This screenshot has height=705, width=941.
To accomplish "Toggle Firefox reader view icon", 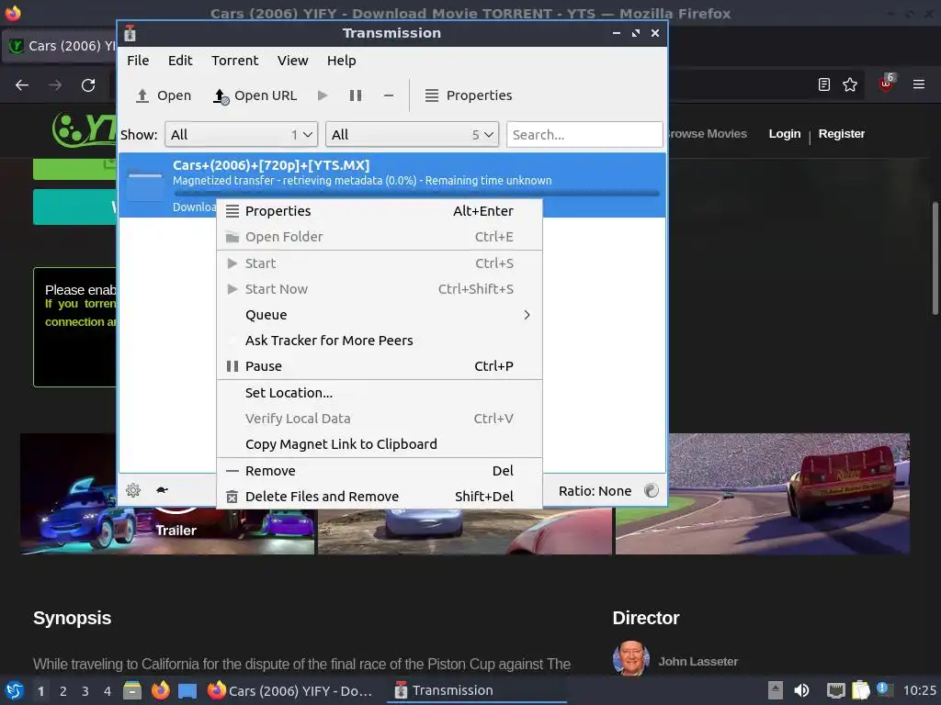I will [x=824, y=84].
